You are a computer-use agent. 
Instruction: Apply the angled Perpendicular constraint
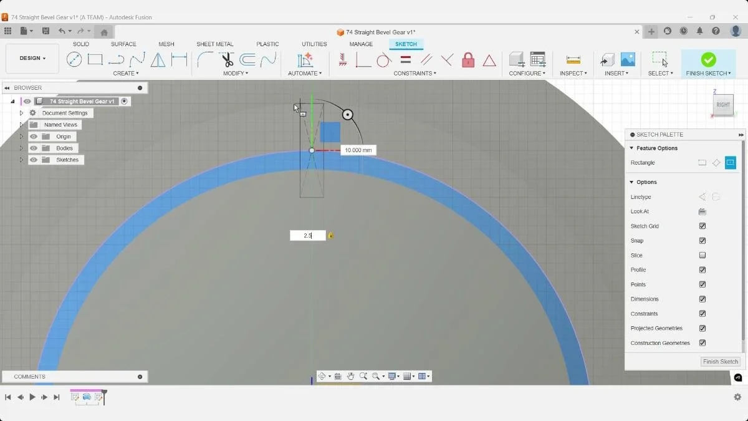(447, 60)
